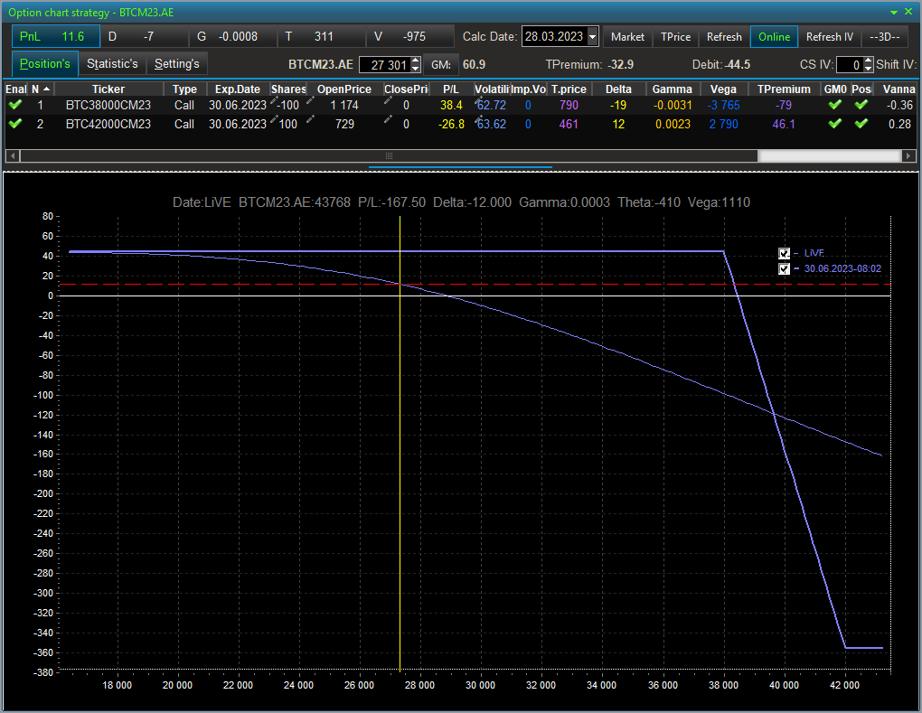The image size is (922, 713).
Task: Click the --3D-- button
Action: point(884,36)
